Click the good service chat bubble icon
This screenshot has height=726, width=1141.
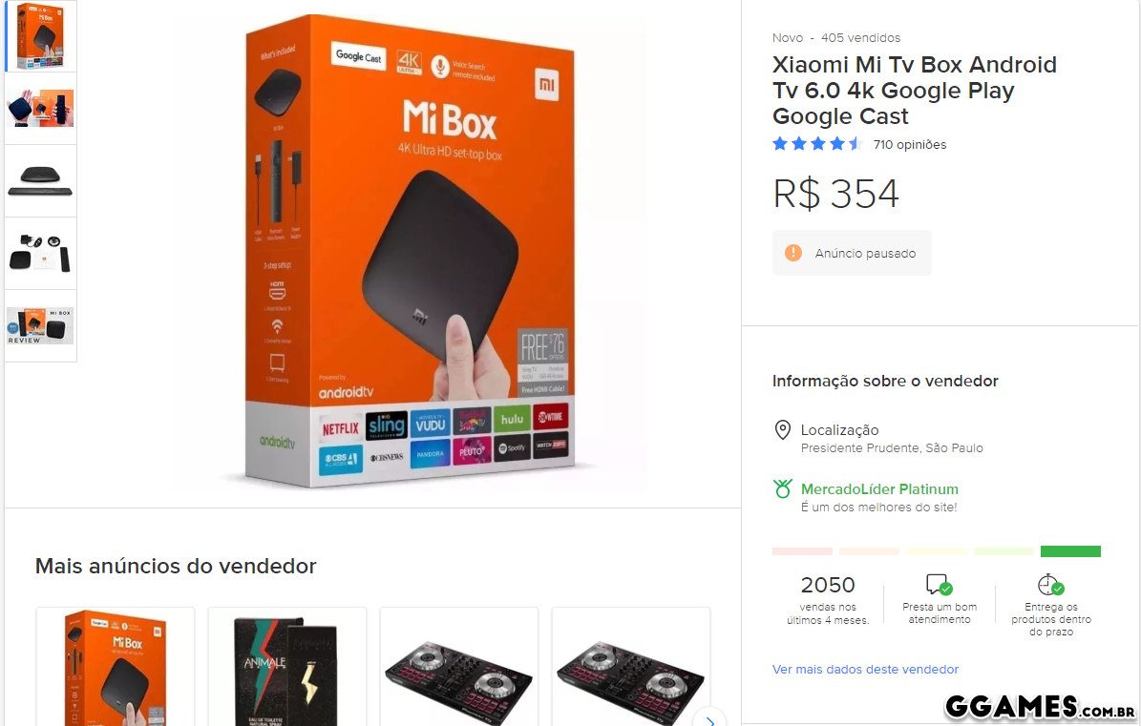(939, 584)
